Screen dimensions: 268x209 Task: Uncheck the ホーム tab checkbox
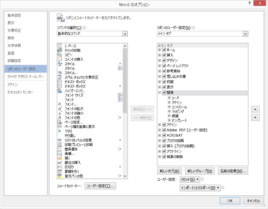point(164,50)
